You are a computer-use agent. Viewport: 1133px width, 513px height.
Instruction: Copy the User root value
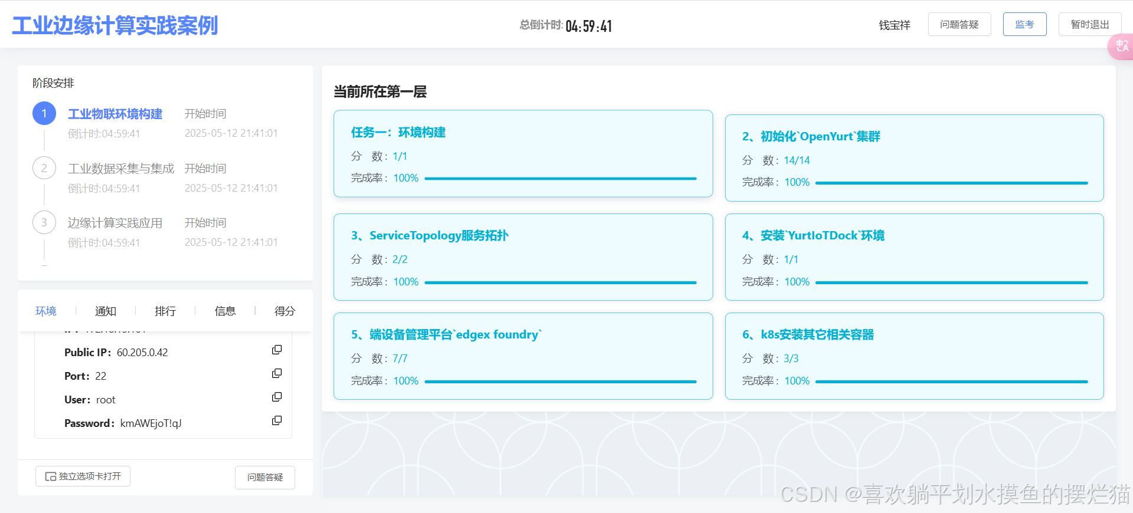pos(276,397)
